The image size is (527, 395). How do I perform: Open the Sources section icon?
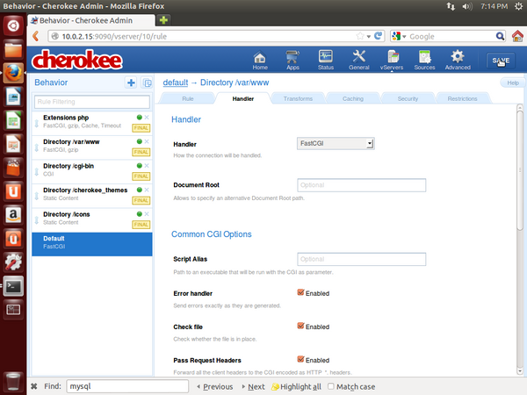tap(424, 60)
